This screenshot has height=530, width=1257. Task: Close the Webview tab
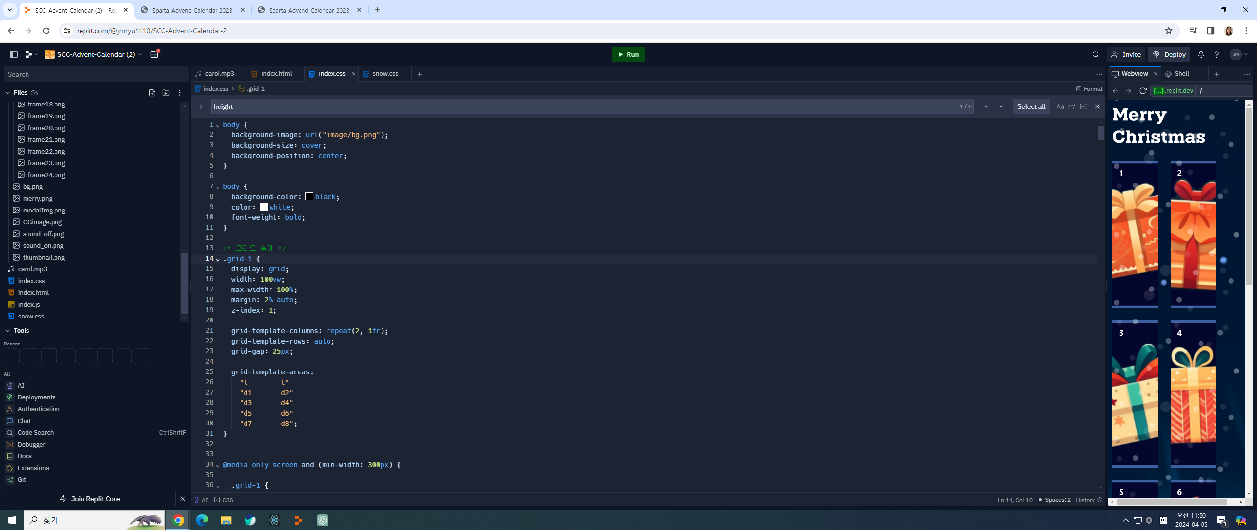[x=1156, y=74]
